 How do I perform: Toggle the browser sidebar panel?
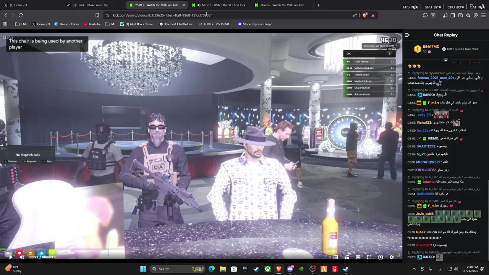tap(453, 15)
